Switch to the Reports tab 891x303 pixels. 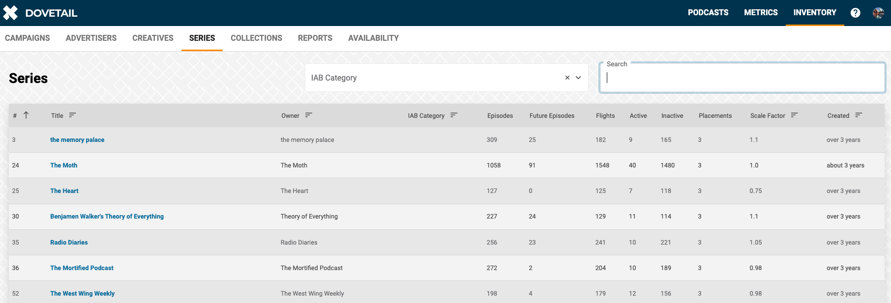pos(315,38)
